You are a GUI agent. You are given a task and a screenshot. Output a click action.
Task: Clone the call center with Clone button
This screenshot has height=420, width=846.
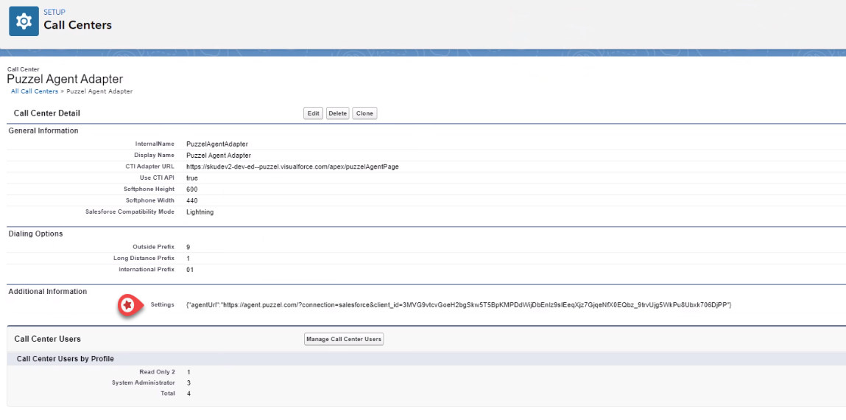(364, 113)
